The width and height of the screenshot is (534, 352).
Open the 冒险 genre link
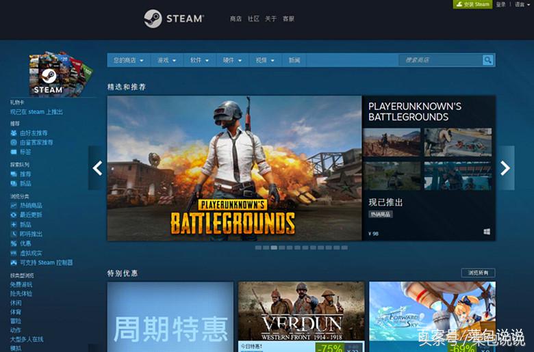point(16,321)
